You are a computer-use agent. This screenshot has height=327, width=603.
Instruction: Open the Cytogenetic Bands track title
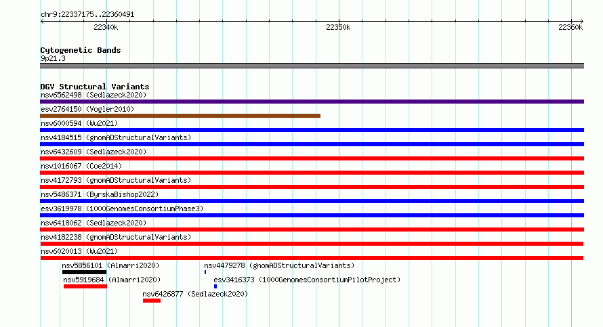[x=81, y=50]
